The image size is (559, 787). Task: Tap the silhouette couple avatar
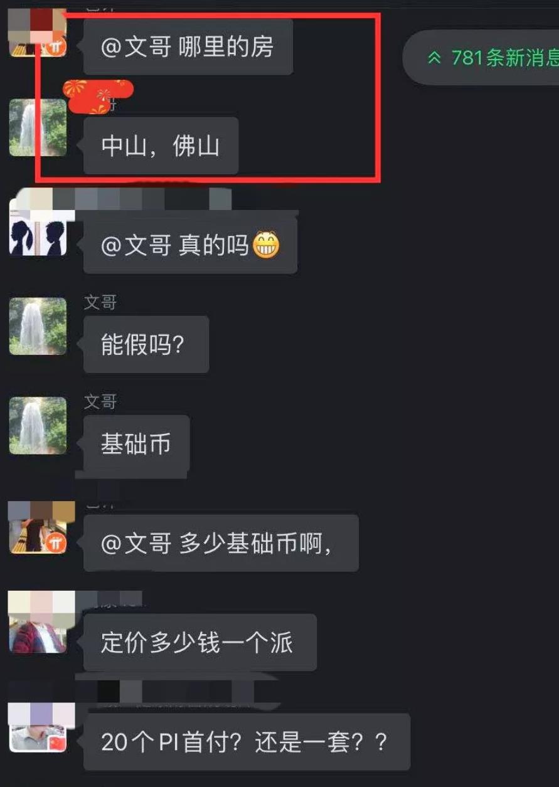pyautogui.click(x=38, y=226)
